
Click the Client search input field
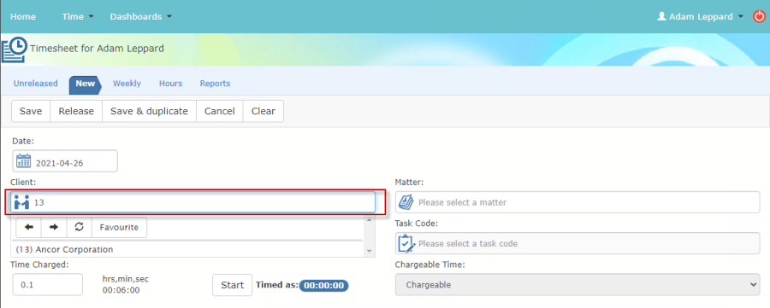tap(193, 201)
